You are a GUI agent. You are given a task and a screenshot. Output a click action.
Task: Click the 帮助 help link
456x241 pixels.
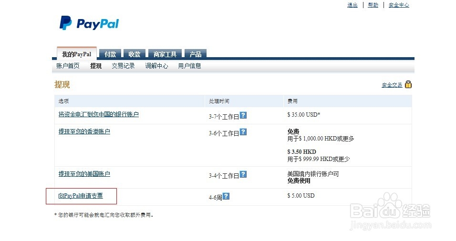(x=373, y=5)
